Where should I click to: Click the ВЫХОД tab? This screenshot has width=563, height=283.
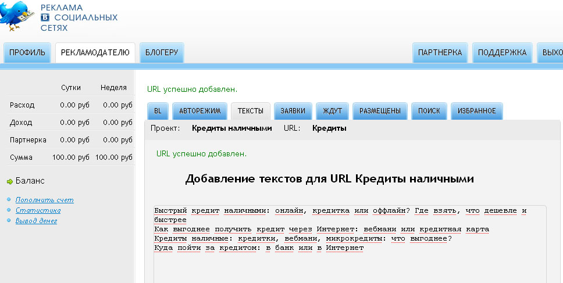coord(550,53)
